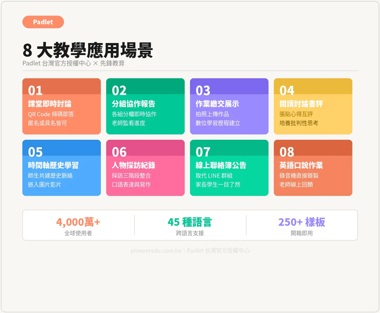Click footer text Padlet 台灣官方授權中心
Viewport: 380px width, 313px height.
[218, 251]
